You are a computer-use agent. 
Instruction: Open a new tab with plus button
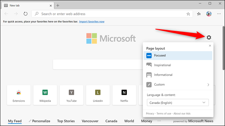pyautogui.click(x=58, y=6)
